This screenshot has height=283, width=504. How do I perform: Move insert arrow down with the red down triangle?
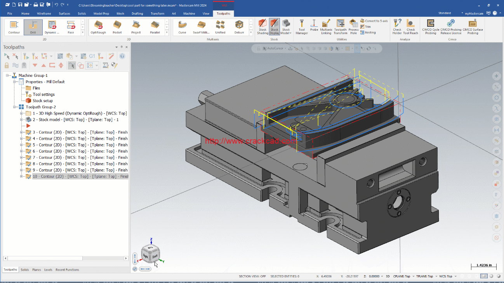pyautogui.click(x=35, y=65)
